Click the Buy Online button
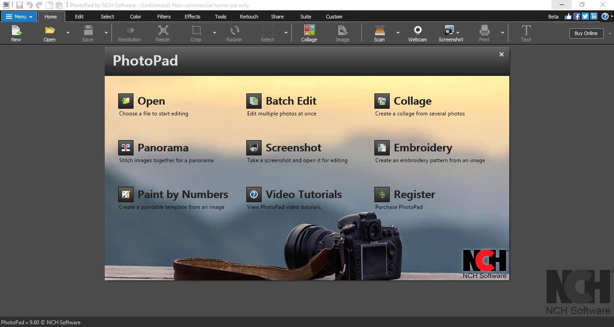Viewport: 614px width, 327px height. point(586,33)
